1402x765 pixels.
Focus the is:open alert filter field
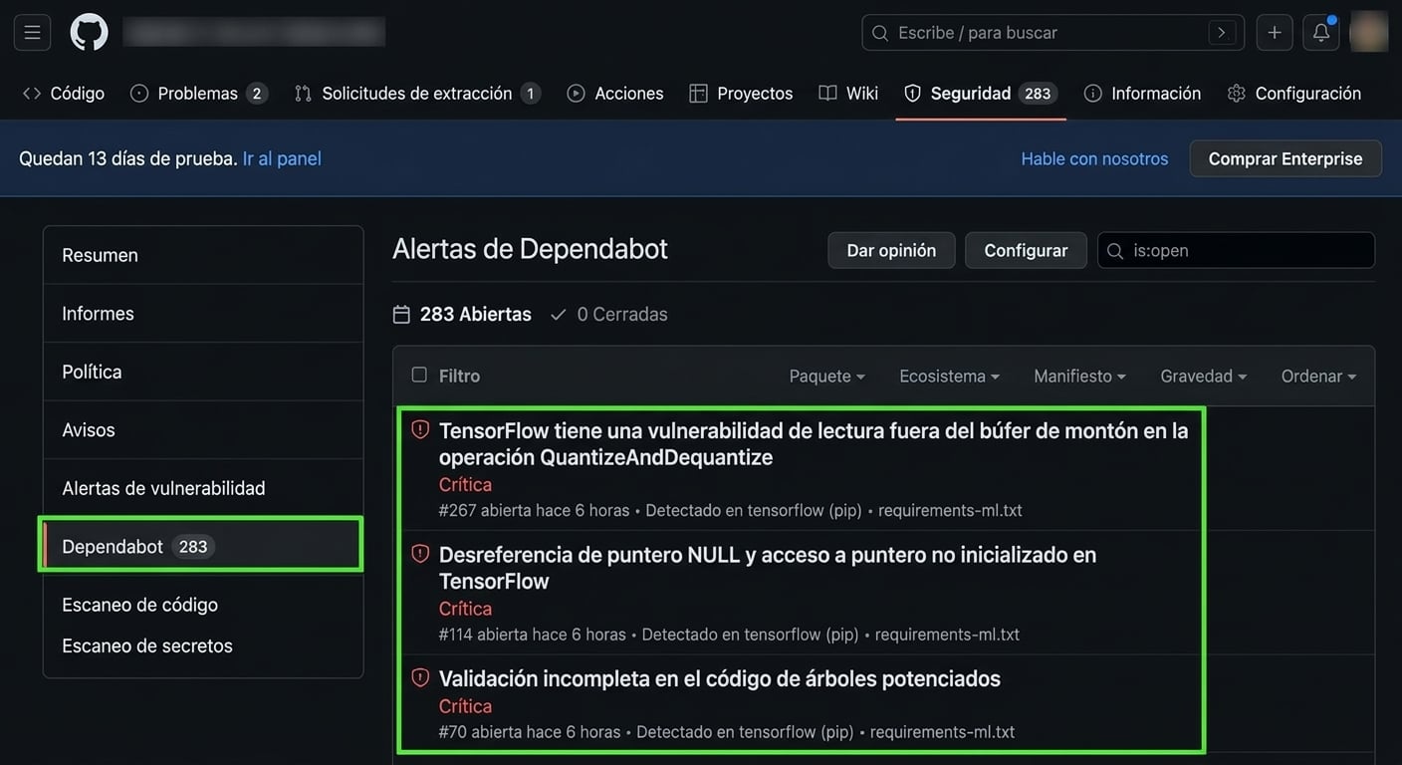point(1236,250)
